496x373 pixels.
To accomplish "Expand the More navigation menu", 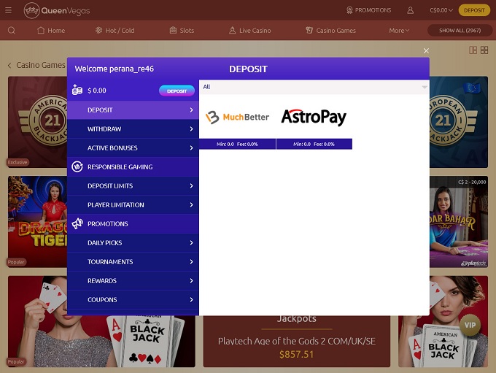I will (x=399, y=31).
